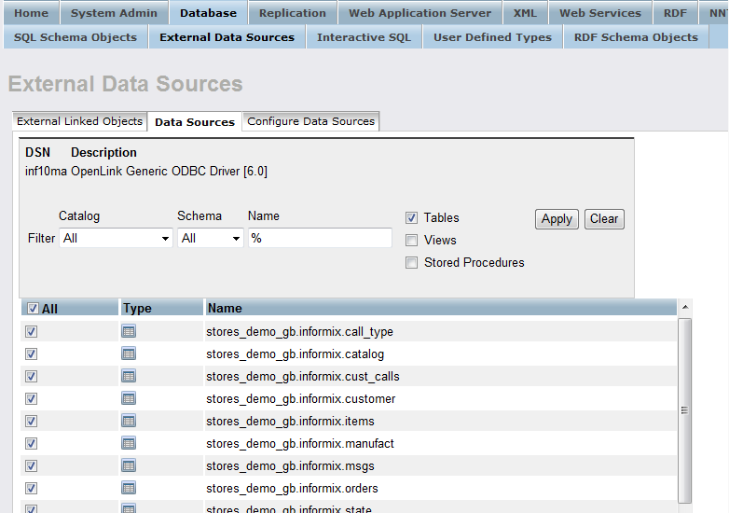This screenshot has height=513, width=729.
Task: Uncheck the manufact table checkbox
Action: [x=31, y=443]
